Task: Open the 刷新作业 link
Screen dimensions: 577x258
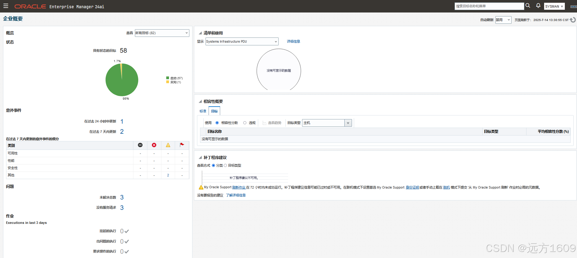Action: point(239,187)
